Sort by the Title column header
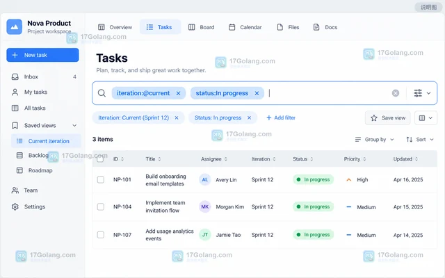This screenshot has width=445, height=278. [x=153, y=159]
